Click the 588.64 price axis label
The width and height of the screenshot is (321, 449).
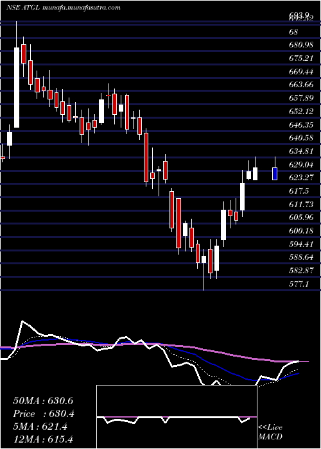[x=301, y=257]
